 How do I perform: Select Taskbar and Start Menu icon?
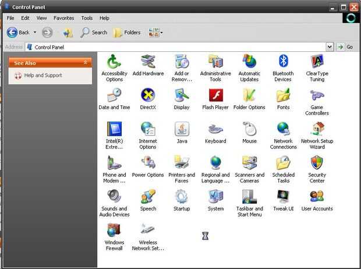tap(249, 196)
